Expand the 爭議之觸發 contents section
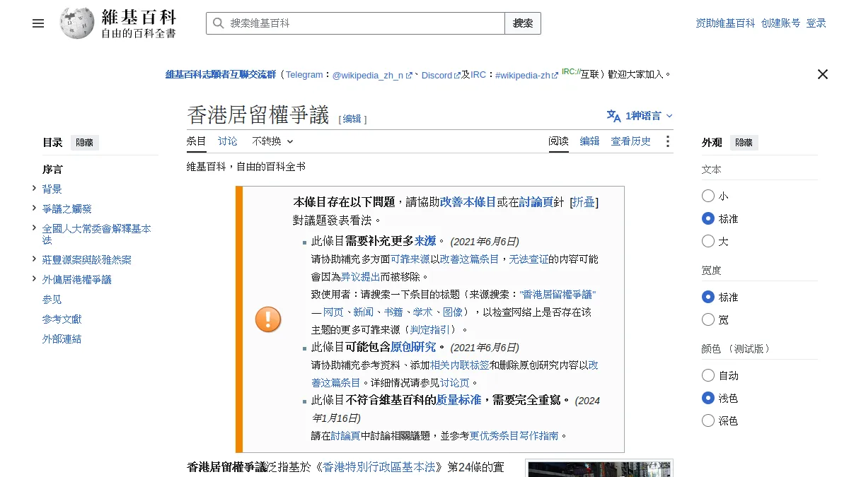The width and height of the screenshot is (849, 477). 34,208
